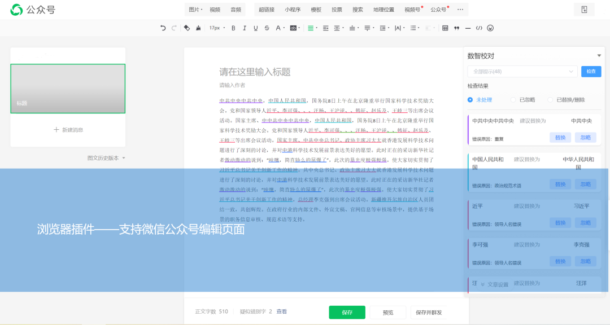Image resolution: width=610 pixels, height=325 pixels.
Task: Click the bullet list icon
Action: [413, 28]
